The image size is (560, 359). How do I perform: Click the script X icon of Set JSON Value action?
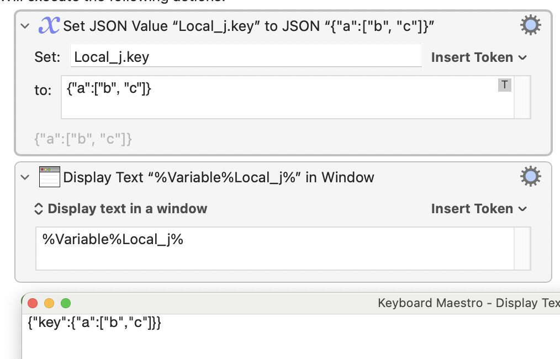click(49, 25)
